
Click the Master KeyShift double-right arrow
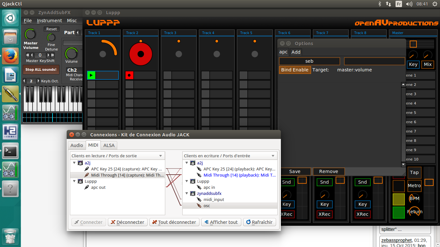tap(52, 55)
